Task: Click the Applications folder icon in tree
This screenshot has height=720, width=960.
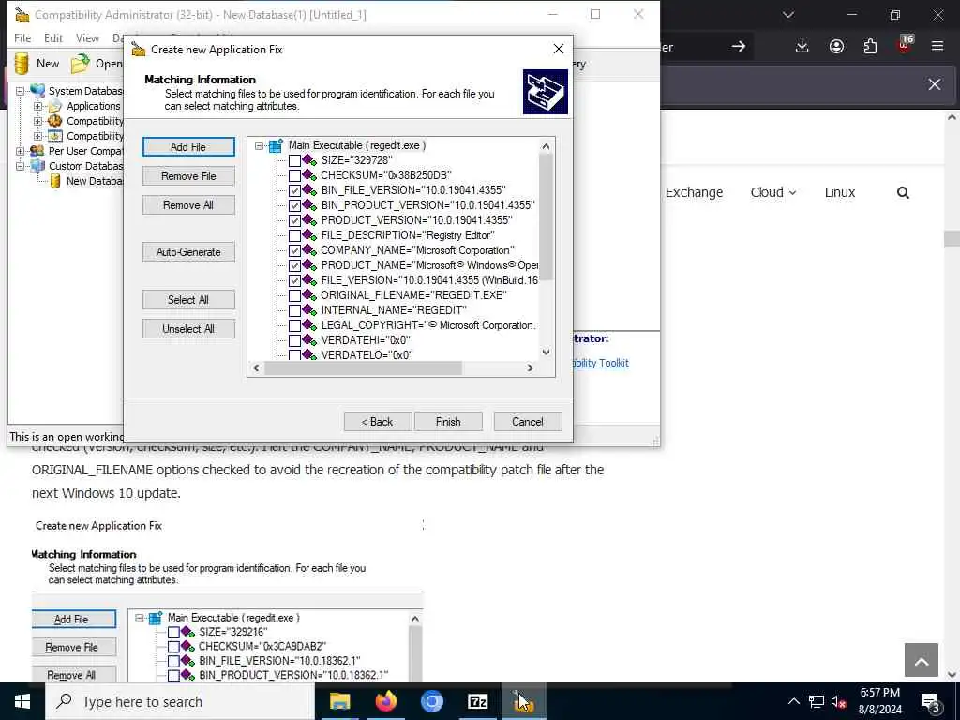Action: click(x=55, y=106)
